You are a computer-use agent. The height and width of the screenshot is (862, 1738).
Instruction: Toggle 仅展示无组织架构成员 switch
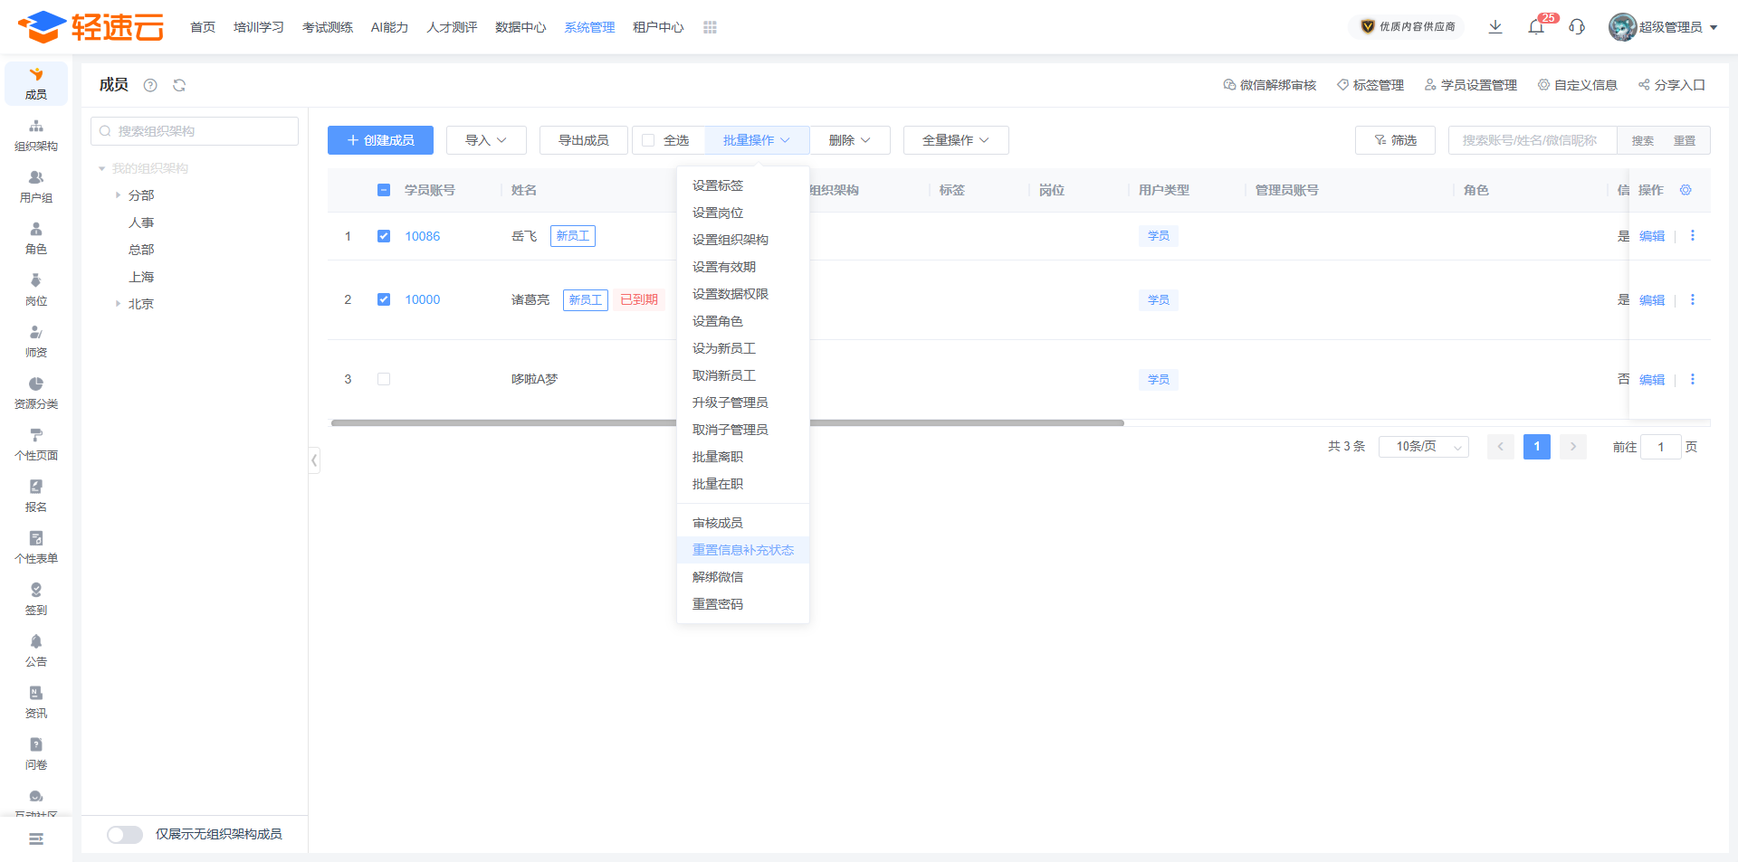pos(125,834)
